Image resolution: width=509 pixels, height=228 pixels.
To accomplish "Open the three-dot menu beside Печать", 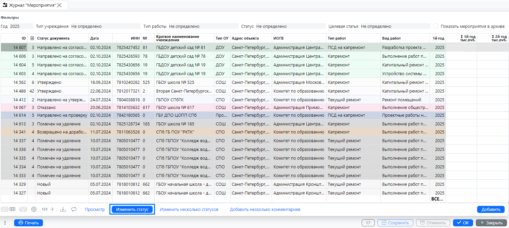I will pyautogui.click(x=5, y=223).
